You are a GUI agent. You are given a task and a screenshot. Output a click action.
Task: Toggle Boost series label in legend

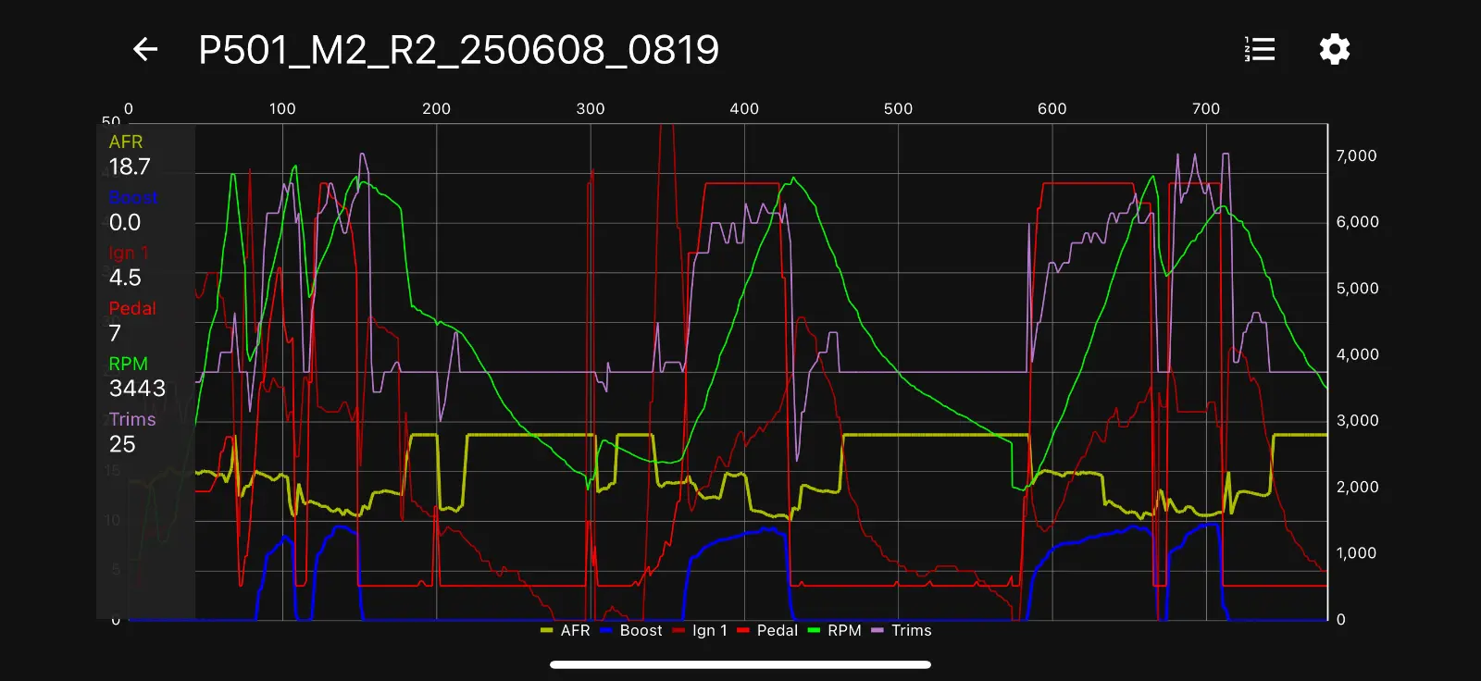point(641,630)
